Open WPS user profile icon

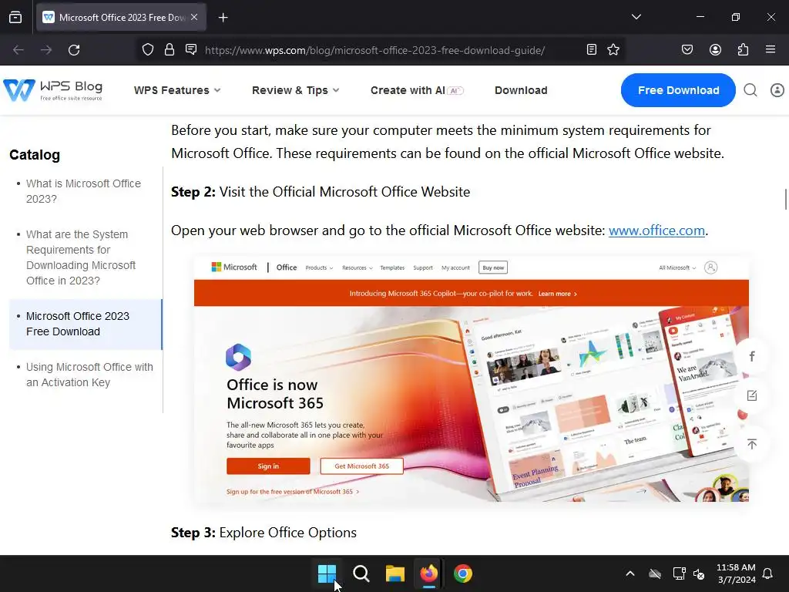777,90
